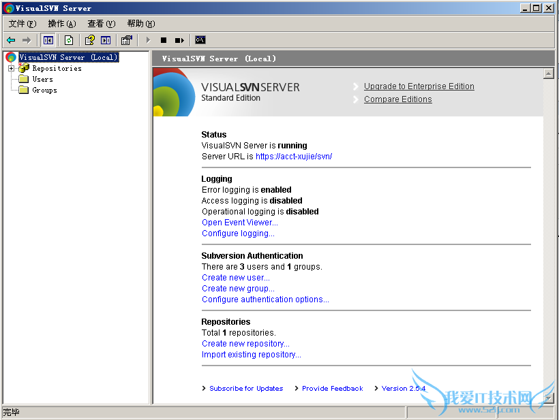Click the Groups folder icon
The image size is (559, 420).
click(x=24, y=90)
